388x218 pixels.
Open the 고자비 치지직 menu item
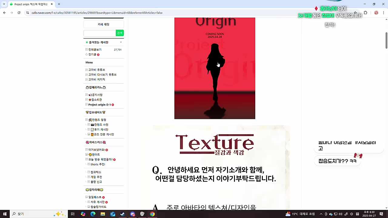(x=97, y=79)
